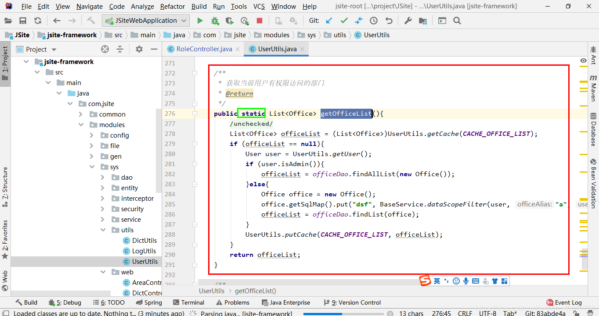The image size is (599, 316).
Task: Toggle the Database tool window strip
Action: click(593, 129)
